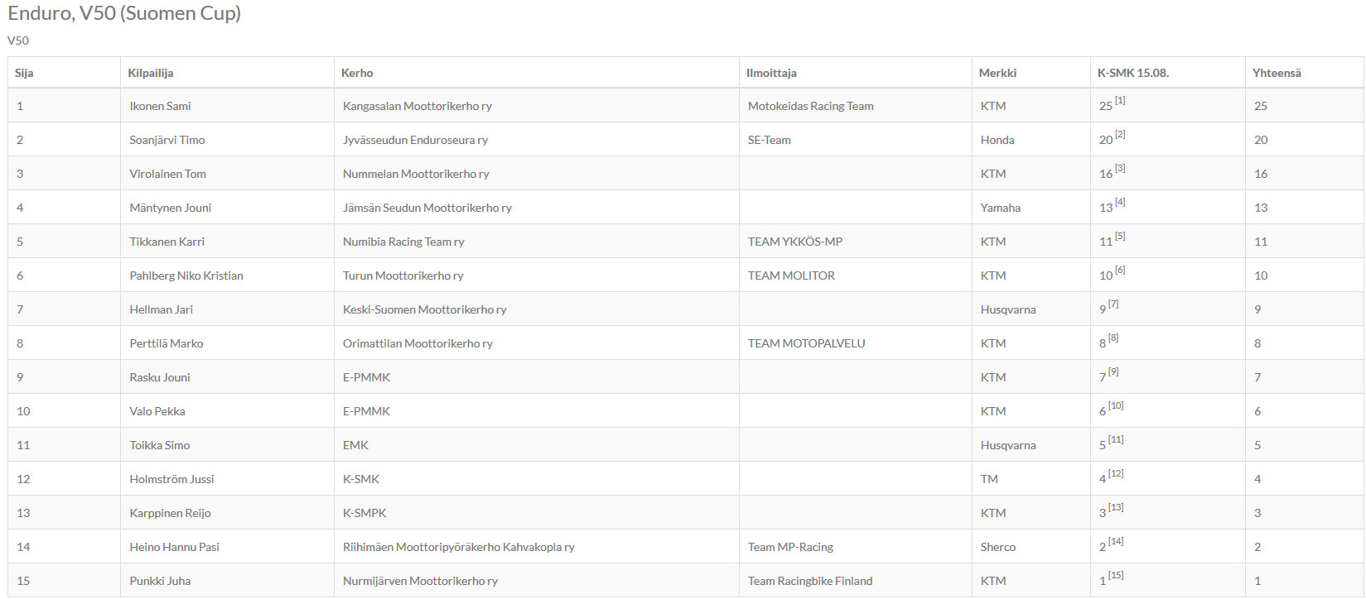Image resolution: width=1366 pixels, height=599 pixels.
Task: Click brand 'Sherco' in Heino's row
Action: click(998, 547)
